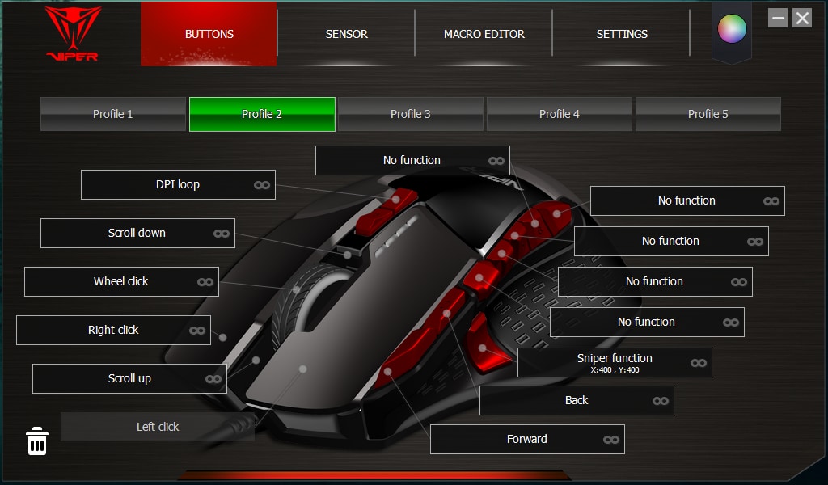Image resolution: width=828 pixels, height=485 pixels.
Task: Go to the MACRO EDITOR tab
Action: [484, 34]
